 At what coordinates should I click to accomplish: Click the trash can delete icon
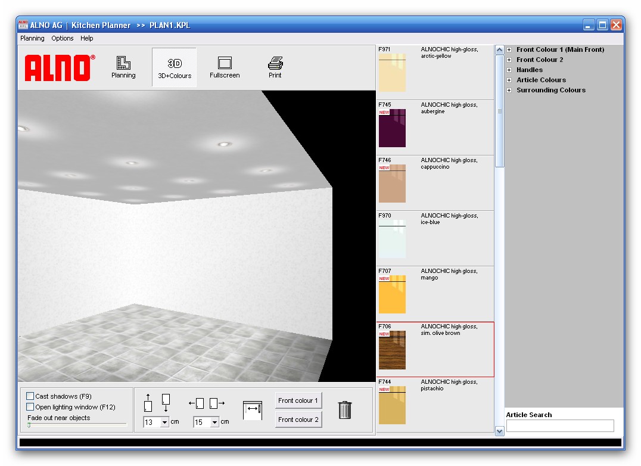click(344, 409)
